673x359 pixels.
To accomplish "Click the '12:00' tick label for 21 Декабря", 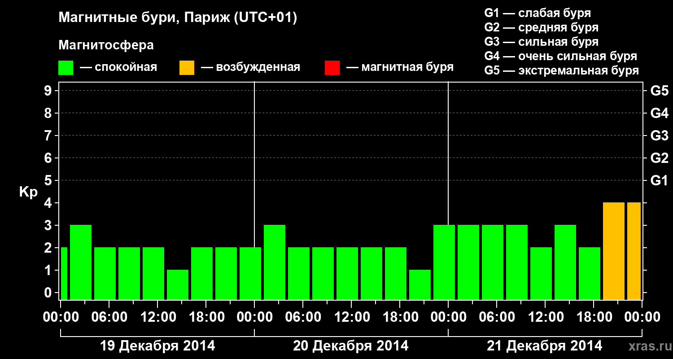I will tap(545, 317).
